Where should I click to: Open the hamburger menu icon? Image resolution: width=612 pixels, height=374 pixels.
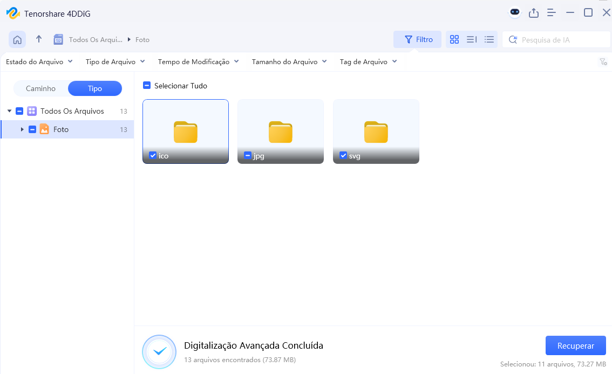552,12
